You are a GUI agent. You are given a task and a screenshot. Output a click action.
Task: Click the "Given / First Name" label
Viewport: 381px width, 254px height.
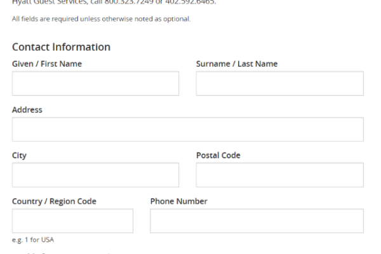tap(47, 63)
